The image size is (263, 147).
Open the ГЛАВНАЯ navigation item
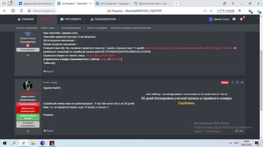pyautogui.click(x=26, y=19)
